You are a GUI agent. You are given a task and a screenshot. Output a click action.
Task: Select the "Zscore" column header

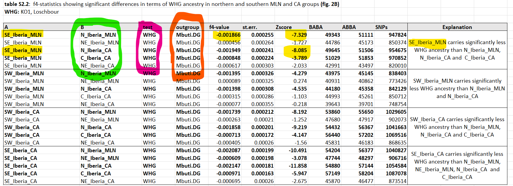tap(283, 27)
